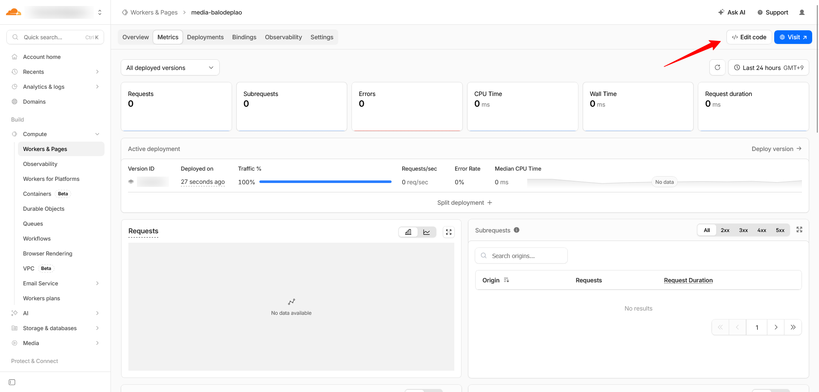Screen dimensions: 819x392
Task: Expand the Requests chart to fullscreen
Action: (x=449, y=232)
